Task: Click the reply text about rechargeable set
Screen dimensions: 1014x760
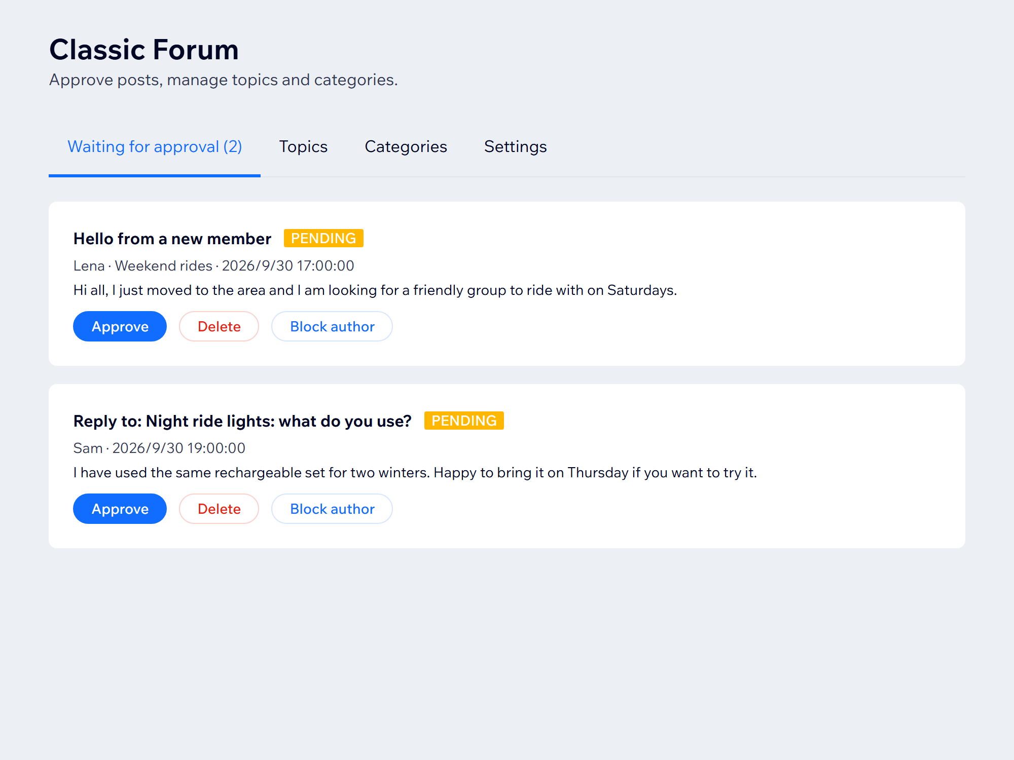Action: tap(415, 473)
